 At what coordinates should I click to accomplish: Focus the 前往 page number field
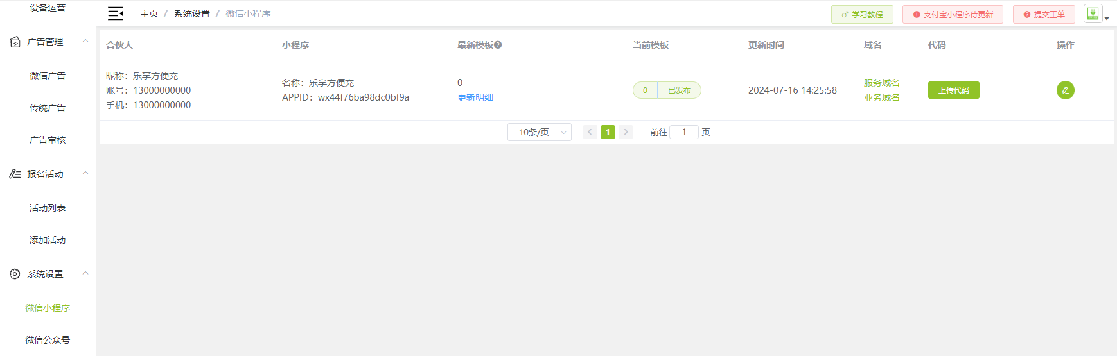pyautogui.click(x=684, y=132)
